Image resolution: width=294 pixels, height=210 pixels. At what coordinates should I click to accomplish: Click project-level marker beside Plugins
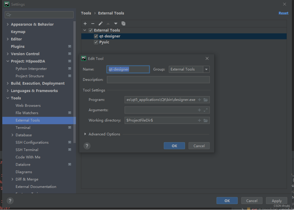pyautogui.click(x=70, y=47)
